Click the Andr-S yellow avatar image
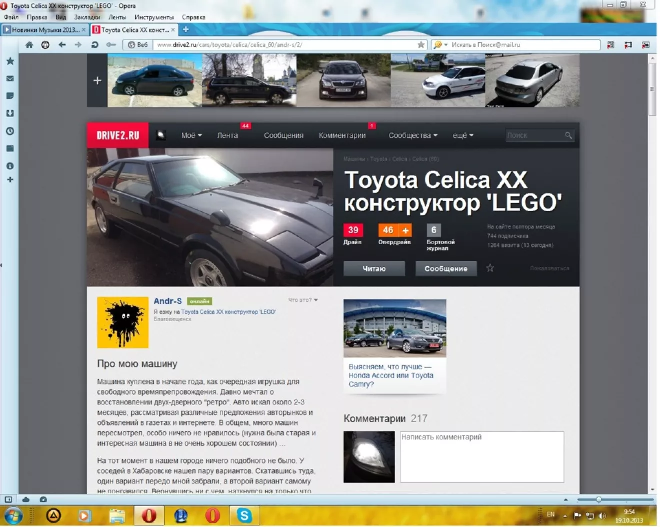660x527 pixels. tap(123, 322)
